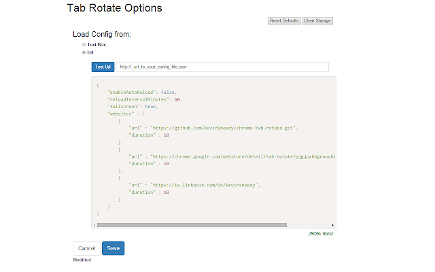
Task: Click the fullscreen true value in the JSON
Action: coord(151,106)
